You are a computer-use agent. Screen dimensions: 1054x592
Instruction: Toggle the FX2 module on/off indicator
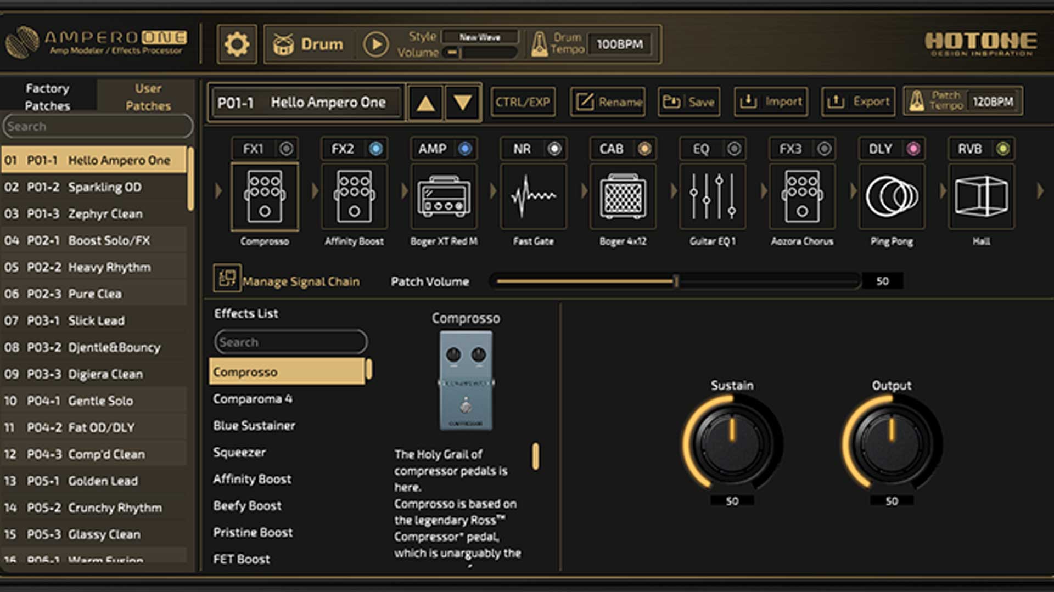[376, 149]
